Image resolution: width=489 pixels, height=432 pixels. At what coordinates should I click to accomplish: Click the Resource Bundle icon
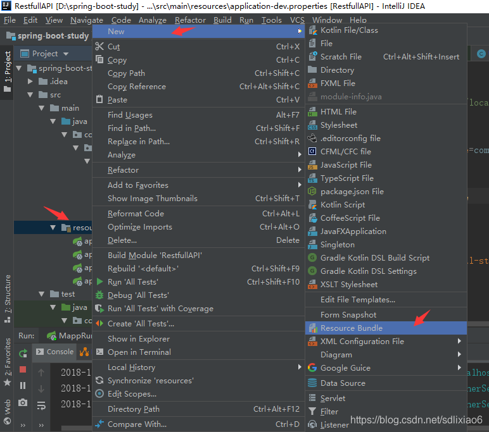(x=312, y=328)
